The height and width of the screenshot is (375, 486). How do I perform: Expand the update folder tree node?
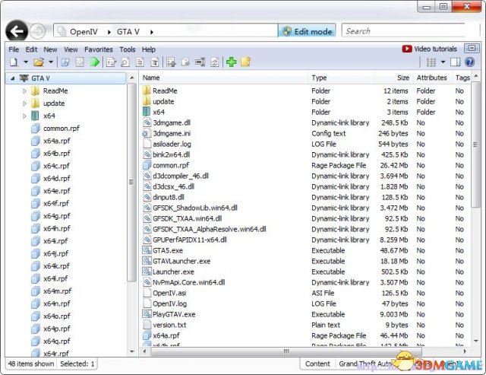click(24, 103)
